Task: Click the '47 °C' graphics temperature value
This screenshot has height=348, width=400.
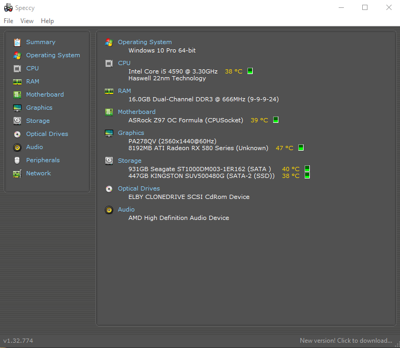Action: [x=285, y=148]
